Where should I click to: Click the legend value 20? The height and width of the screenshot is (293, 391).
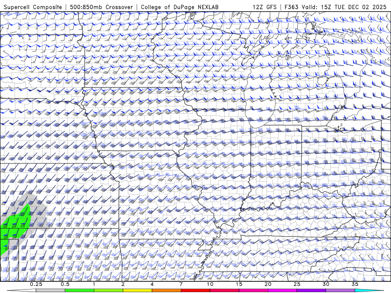click(268, 284)
